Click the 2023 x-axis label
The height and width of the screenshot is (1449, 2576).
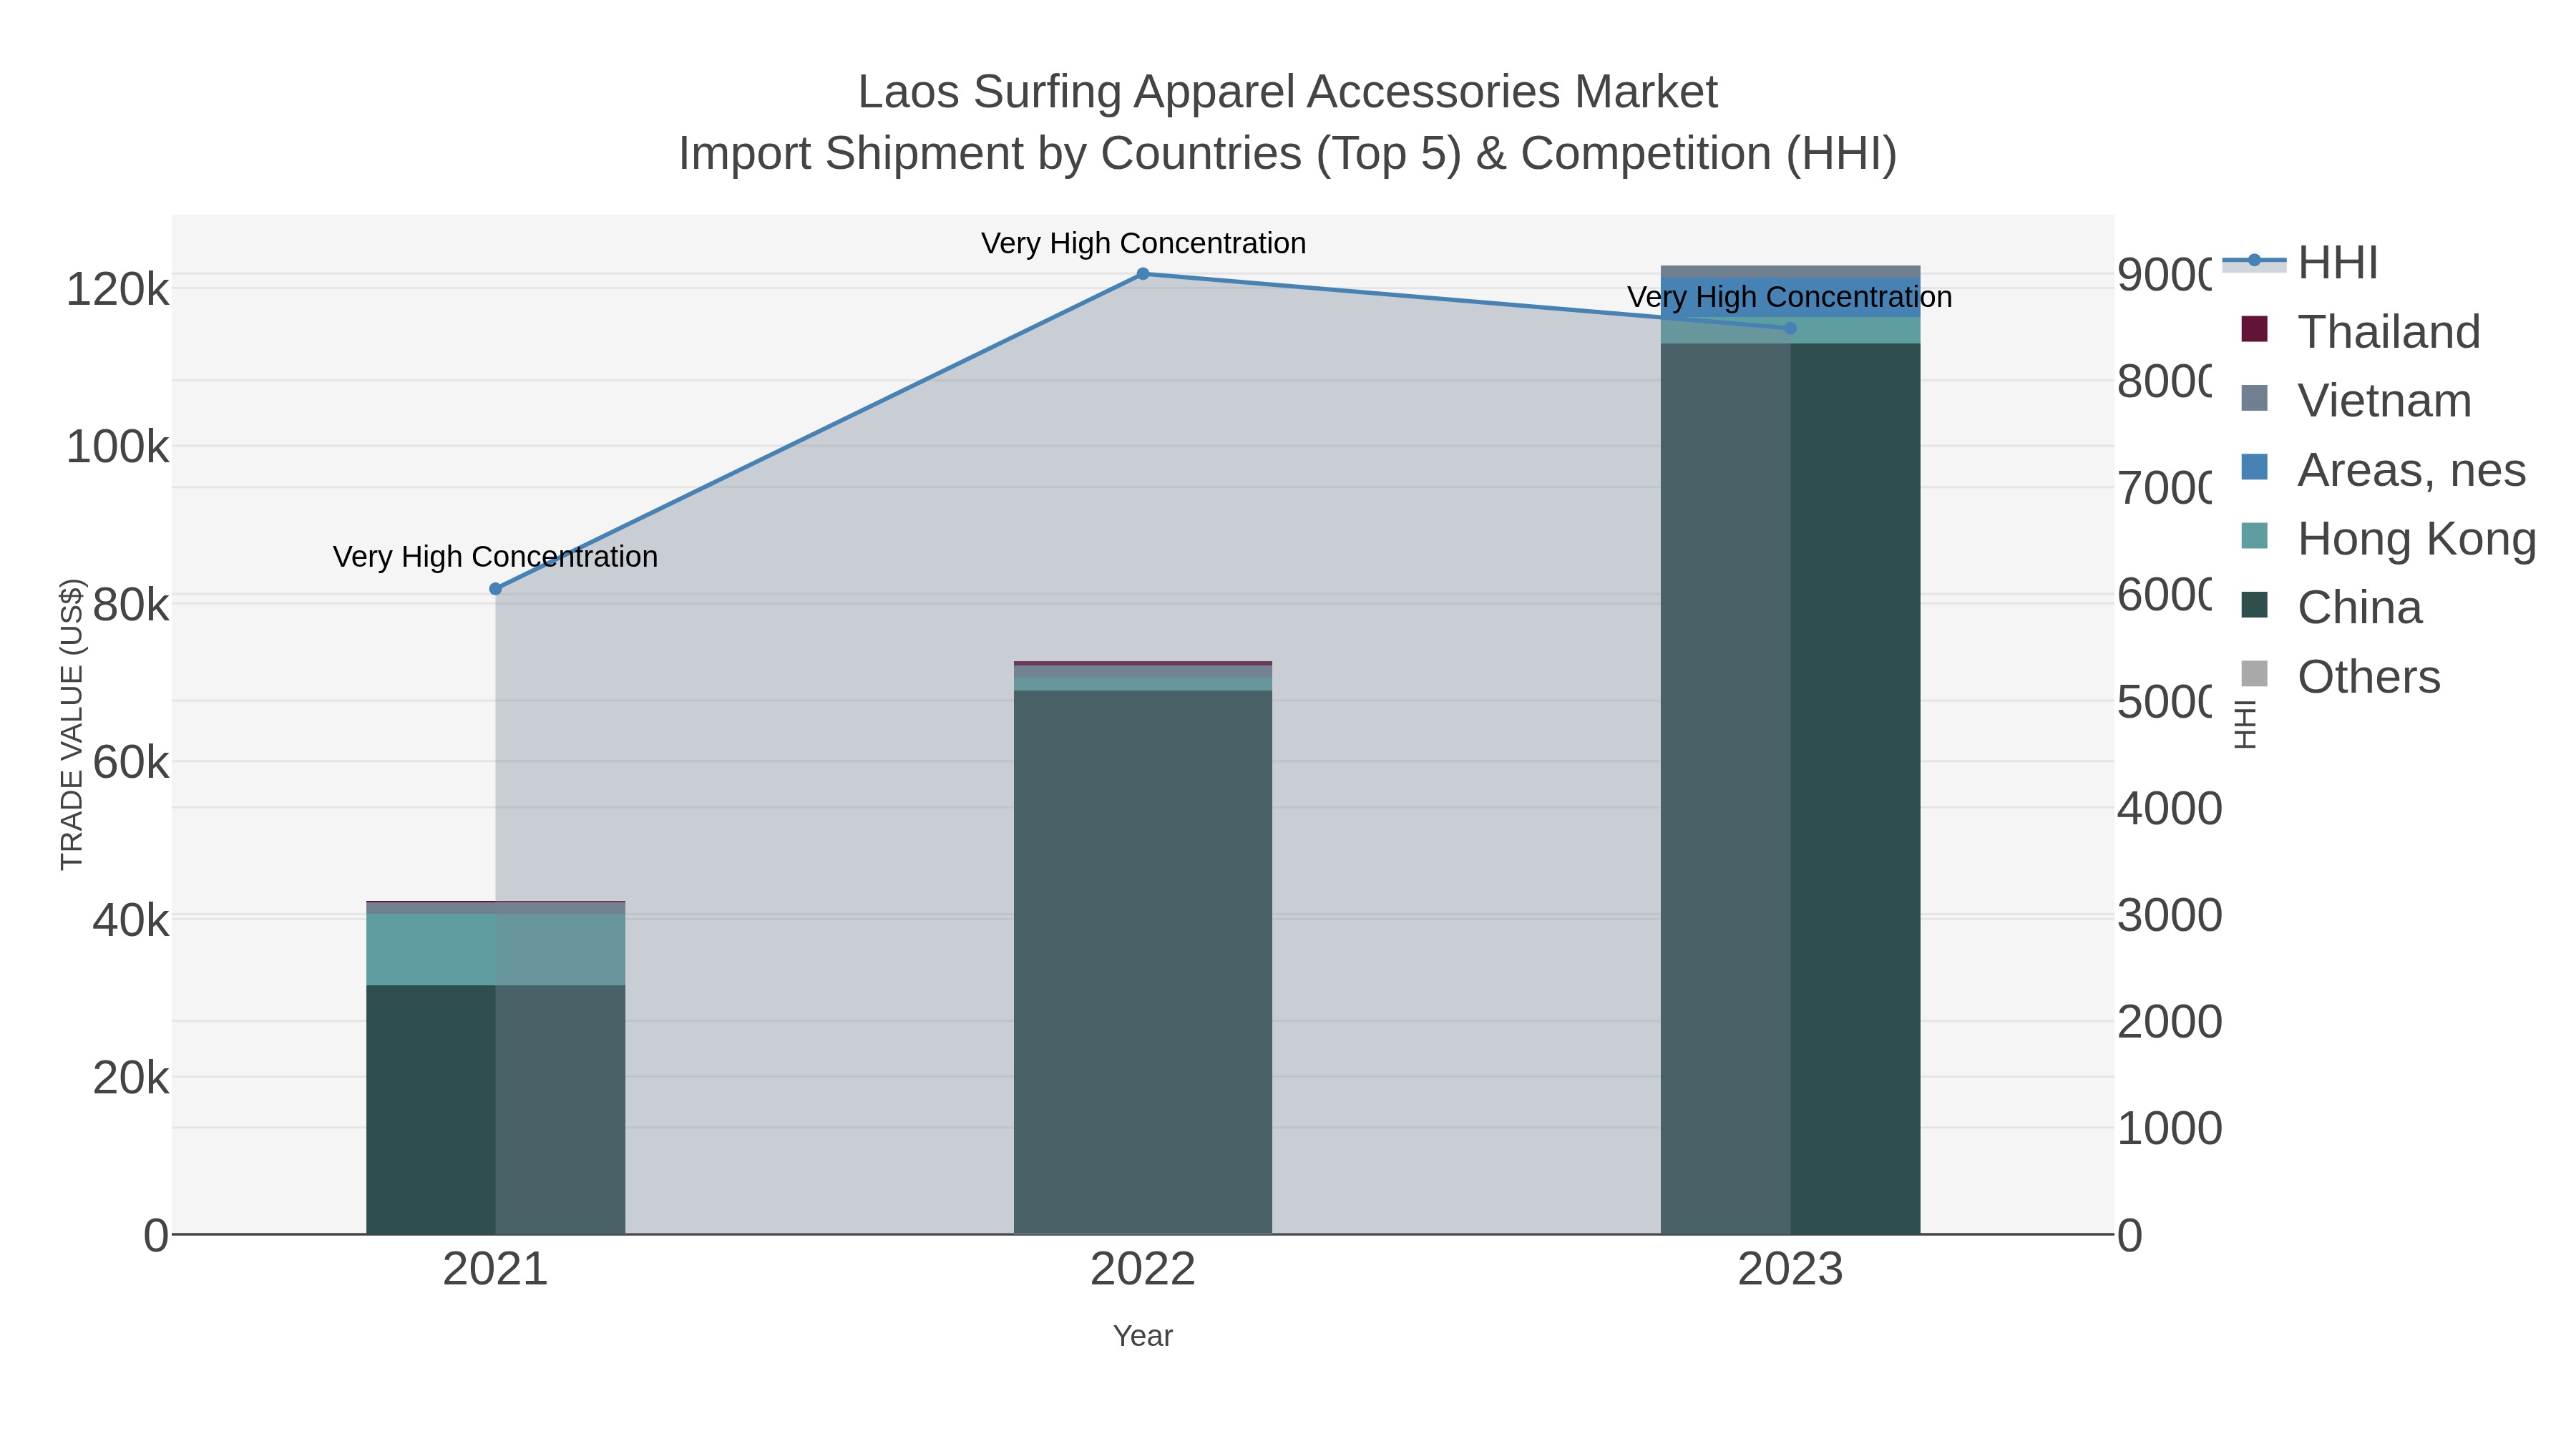point(1790,1270)
